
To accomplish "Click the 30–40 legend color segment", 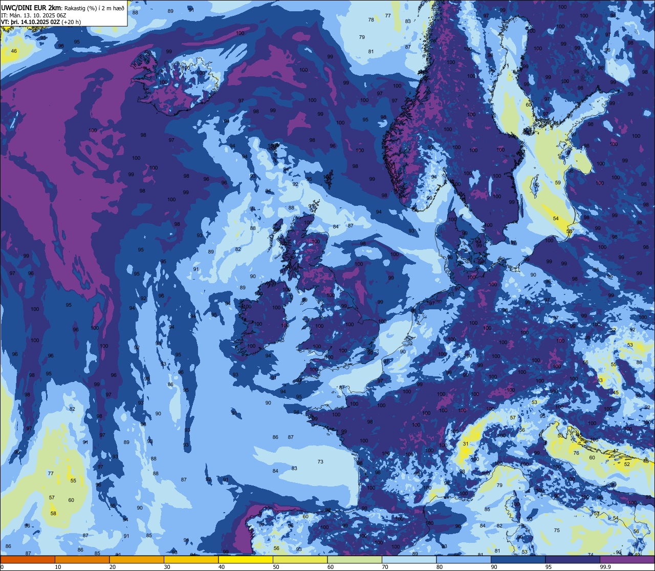I will pos(191,559).
